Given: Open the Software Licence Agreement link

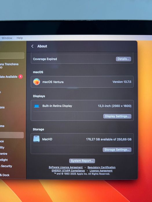Looking at the screenshot, I should point(66,167).
